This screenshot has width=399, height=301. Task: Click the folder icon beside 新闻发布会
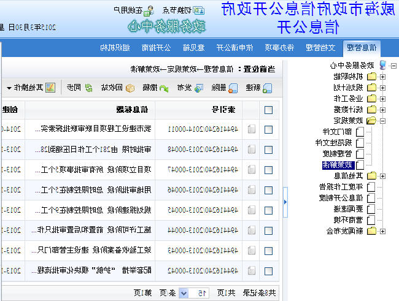tap(371, 231)
